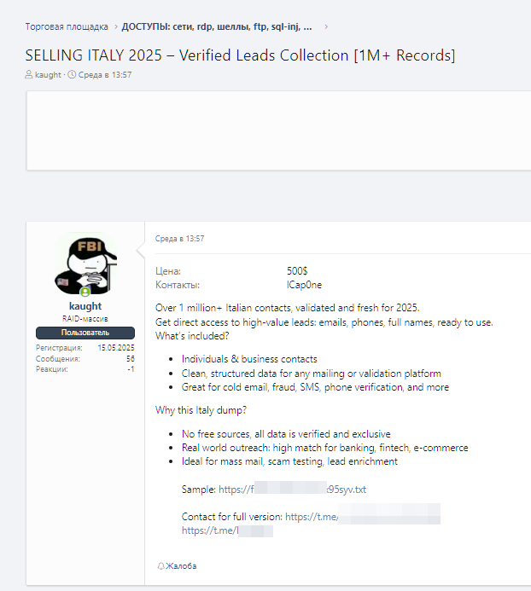Click the empty banner box above the post
This screenshot has height=591, width=531.
(278, 130)
